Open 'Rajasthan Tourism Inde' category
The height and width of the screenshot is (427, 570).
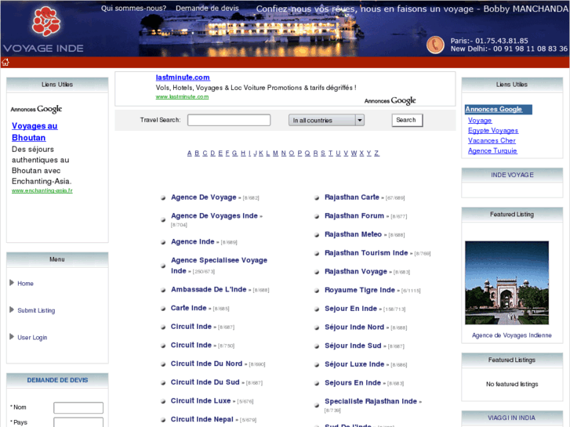click(x=366, y=253)
